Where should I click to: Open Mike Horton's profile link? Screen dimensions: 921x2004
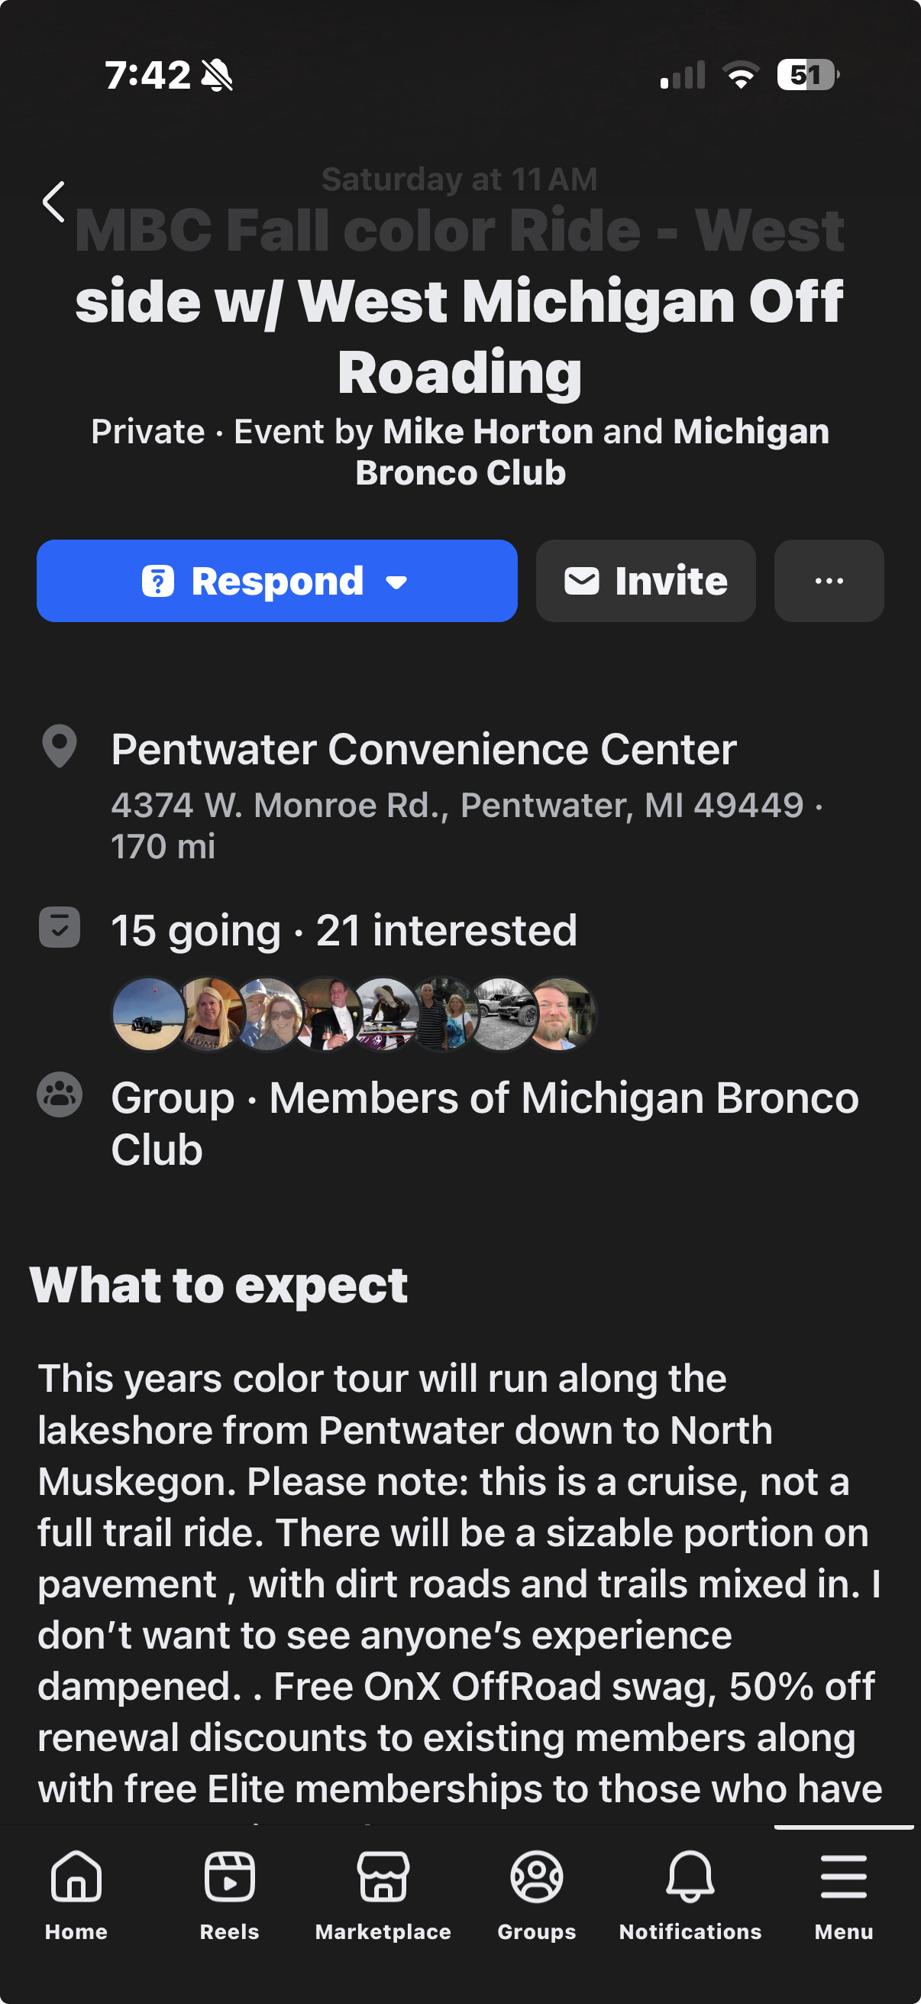487,432
